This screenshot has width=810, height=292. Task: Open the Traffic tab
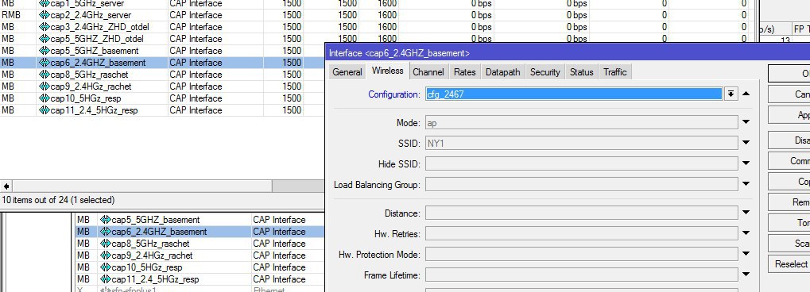pyautogui.click(x=614, y=72)
